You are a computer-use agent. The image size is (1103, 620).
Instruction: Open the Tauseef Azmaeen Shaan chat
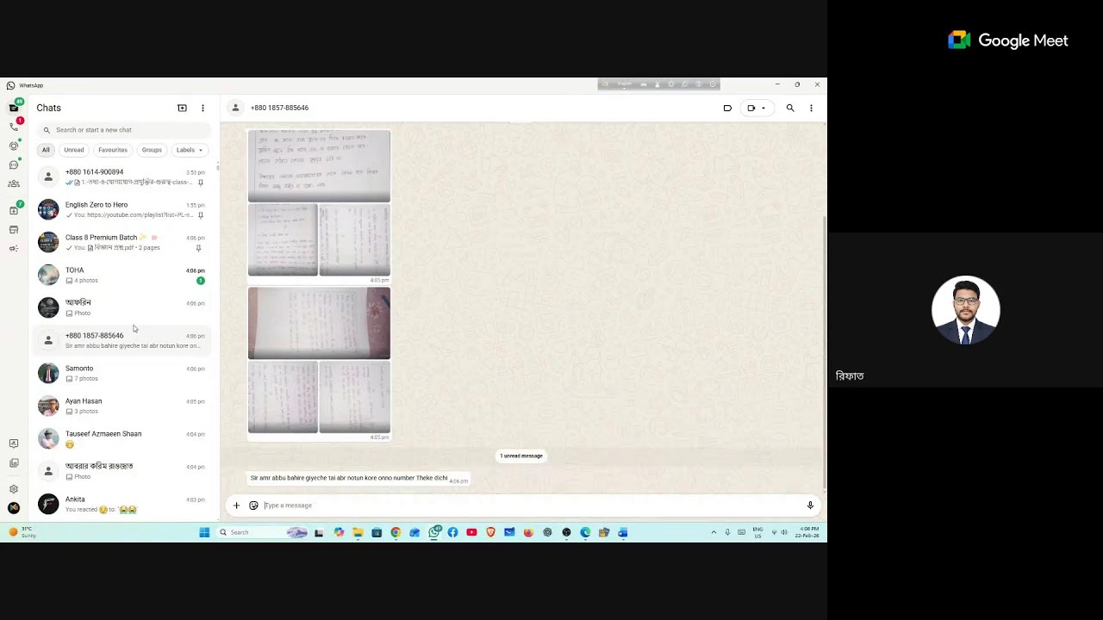(x=123, y=438)
